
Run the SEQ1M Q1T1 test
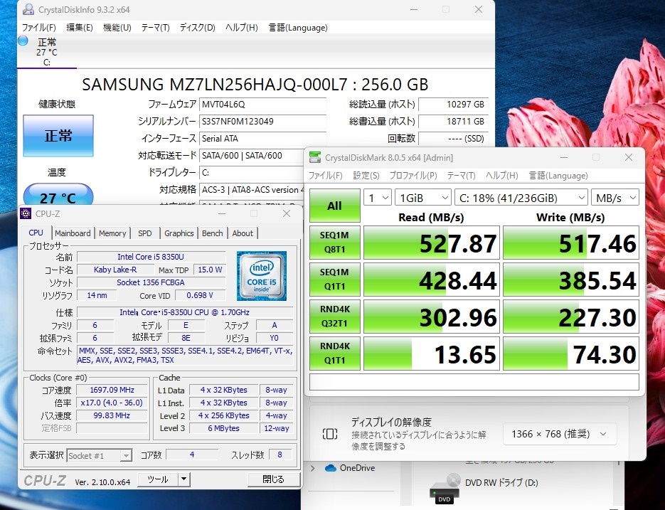click(x=334, y=280)
